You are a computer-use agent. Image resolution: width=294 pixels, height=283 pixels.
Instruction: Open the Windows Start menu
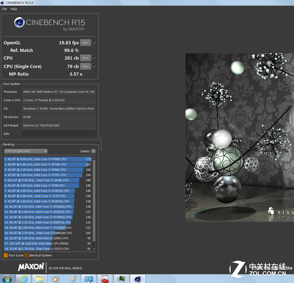click(x=7, y=279)
